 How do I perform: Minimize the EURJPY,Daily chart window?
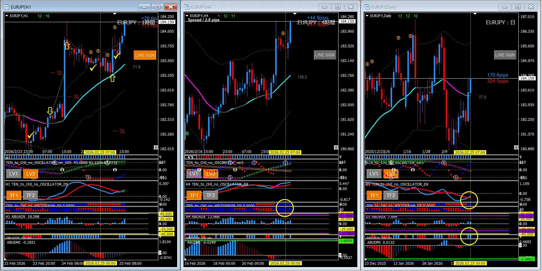point(505,7)
